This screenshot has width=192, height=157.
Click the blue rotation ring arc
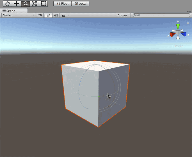point(79,91)
